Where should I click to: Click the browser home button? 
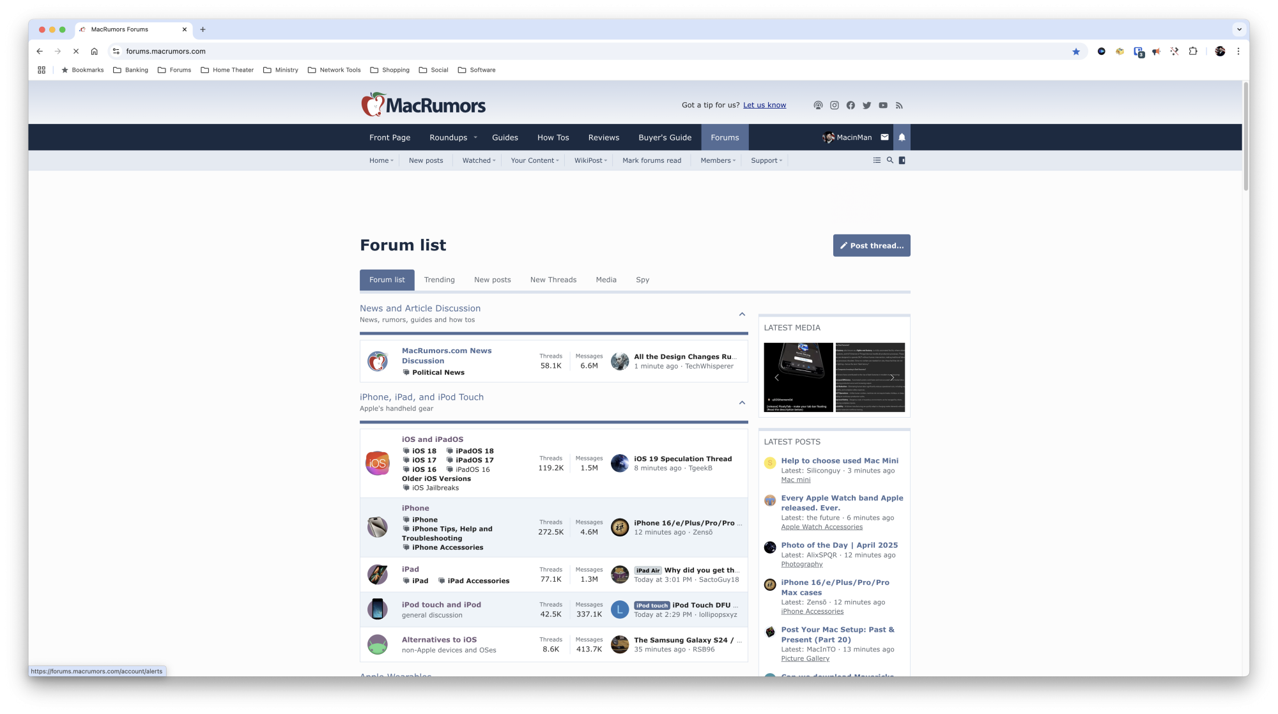[94, 51]
